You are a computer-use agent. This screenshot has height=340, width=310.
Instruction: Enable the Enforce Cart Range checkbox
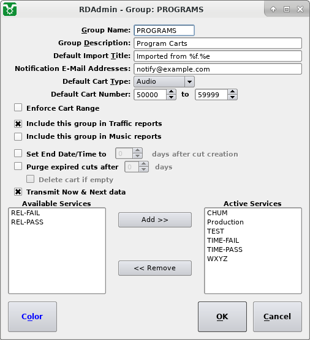coord(18,108)
